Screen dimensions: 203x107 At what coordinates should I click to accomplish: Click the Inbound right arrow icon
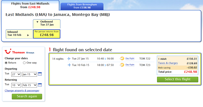(28, 35)
